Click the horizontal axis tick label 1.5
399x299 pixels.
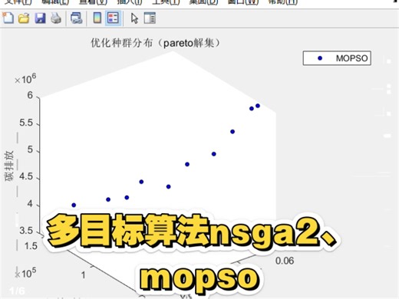(x=31, y=246)
